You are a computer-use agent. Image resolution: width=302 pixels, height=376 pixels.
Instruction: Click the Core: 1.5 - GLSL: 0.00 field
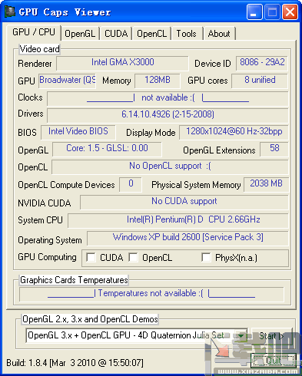click(x=107, y=150)
